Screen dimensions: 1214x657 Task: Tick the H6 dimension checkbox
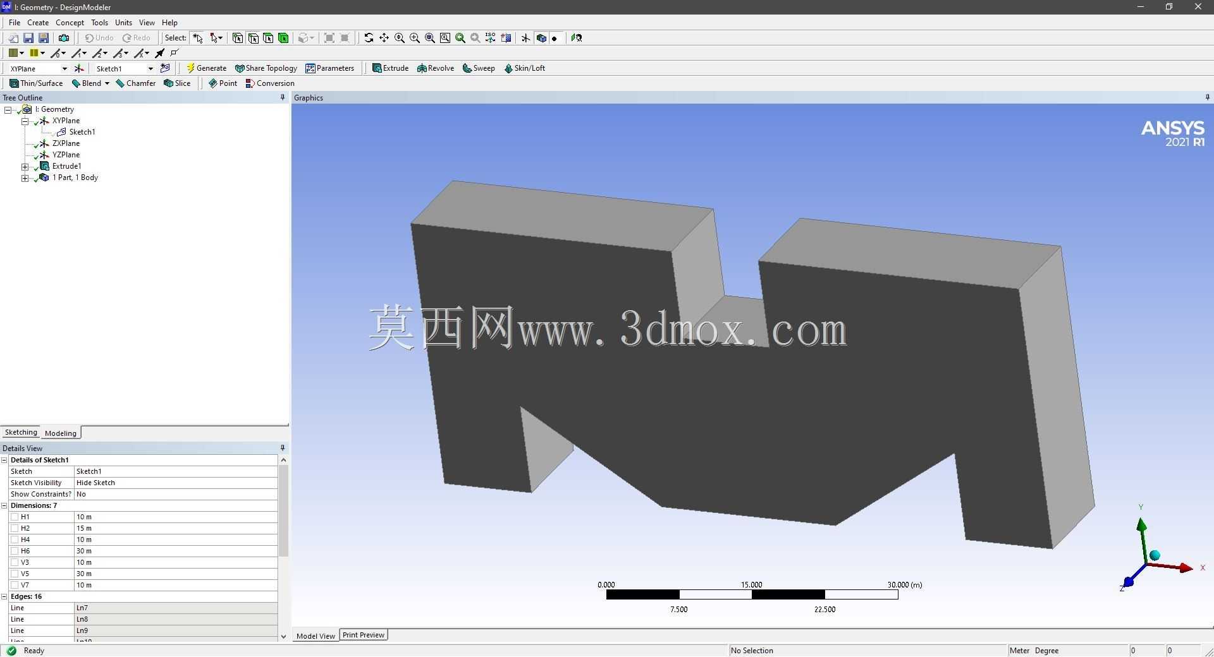point(15,551)
